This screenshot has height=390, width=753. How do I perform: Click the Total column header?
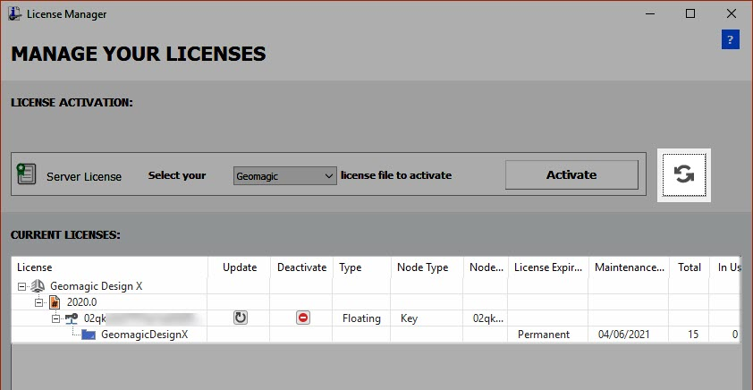click(x=689, y=267)
